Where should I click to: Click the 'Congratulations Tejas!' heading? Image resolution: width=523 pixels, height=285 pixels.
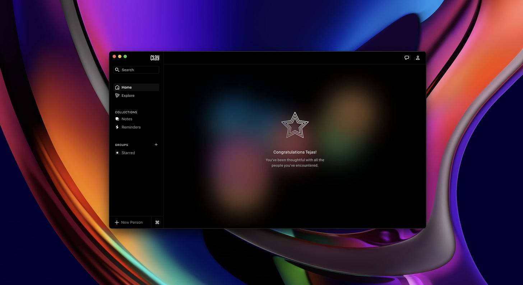tap(295, 152)
